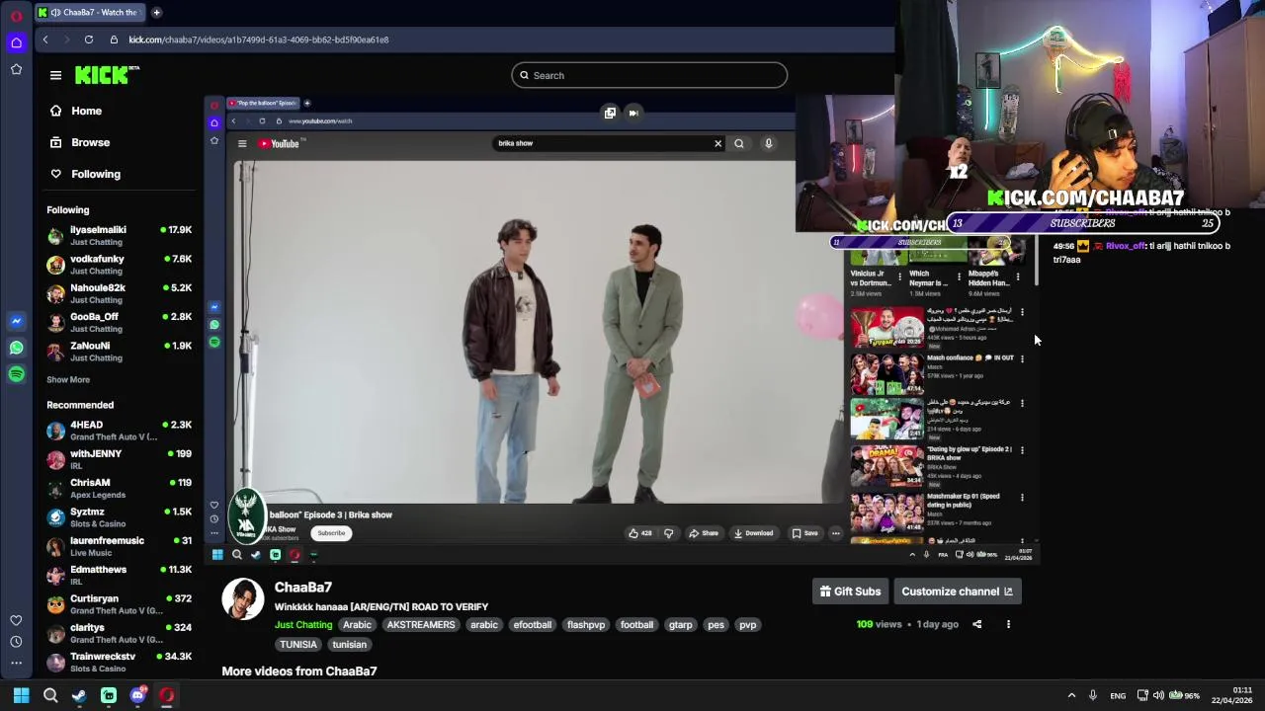Show hidden system tray icons

[1071, 695]
